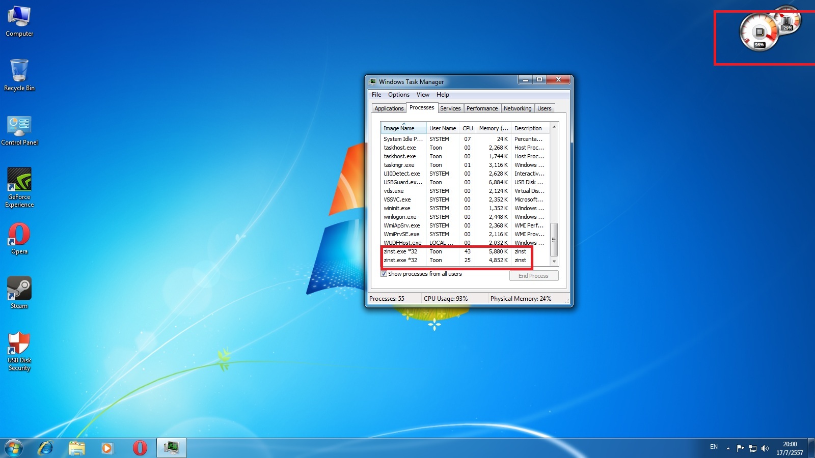This screenshot has height=458, width=815.
Task: Sort by the User Name column header
Action: [443, 128]
